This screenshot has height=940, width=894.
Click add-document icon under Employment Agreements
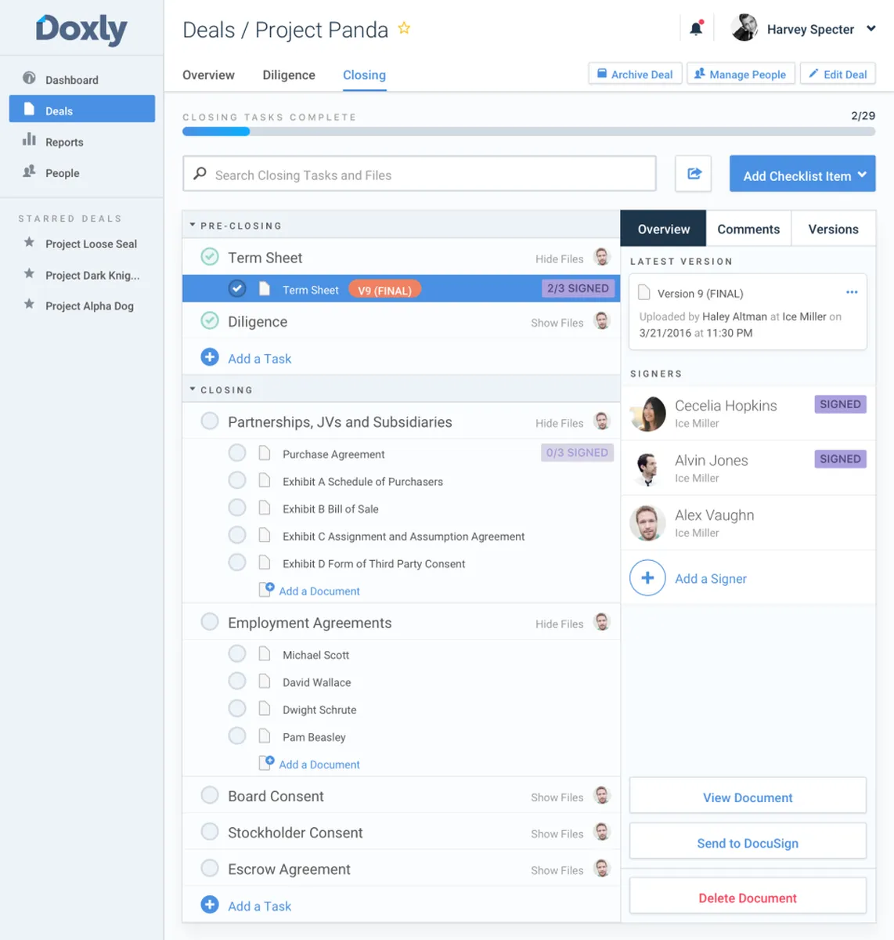[x=267, y=763]
